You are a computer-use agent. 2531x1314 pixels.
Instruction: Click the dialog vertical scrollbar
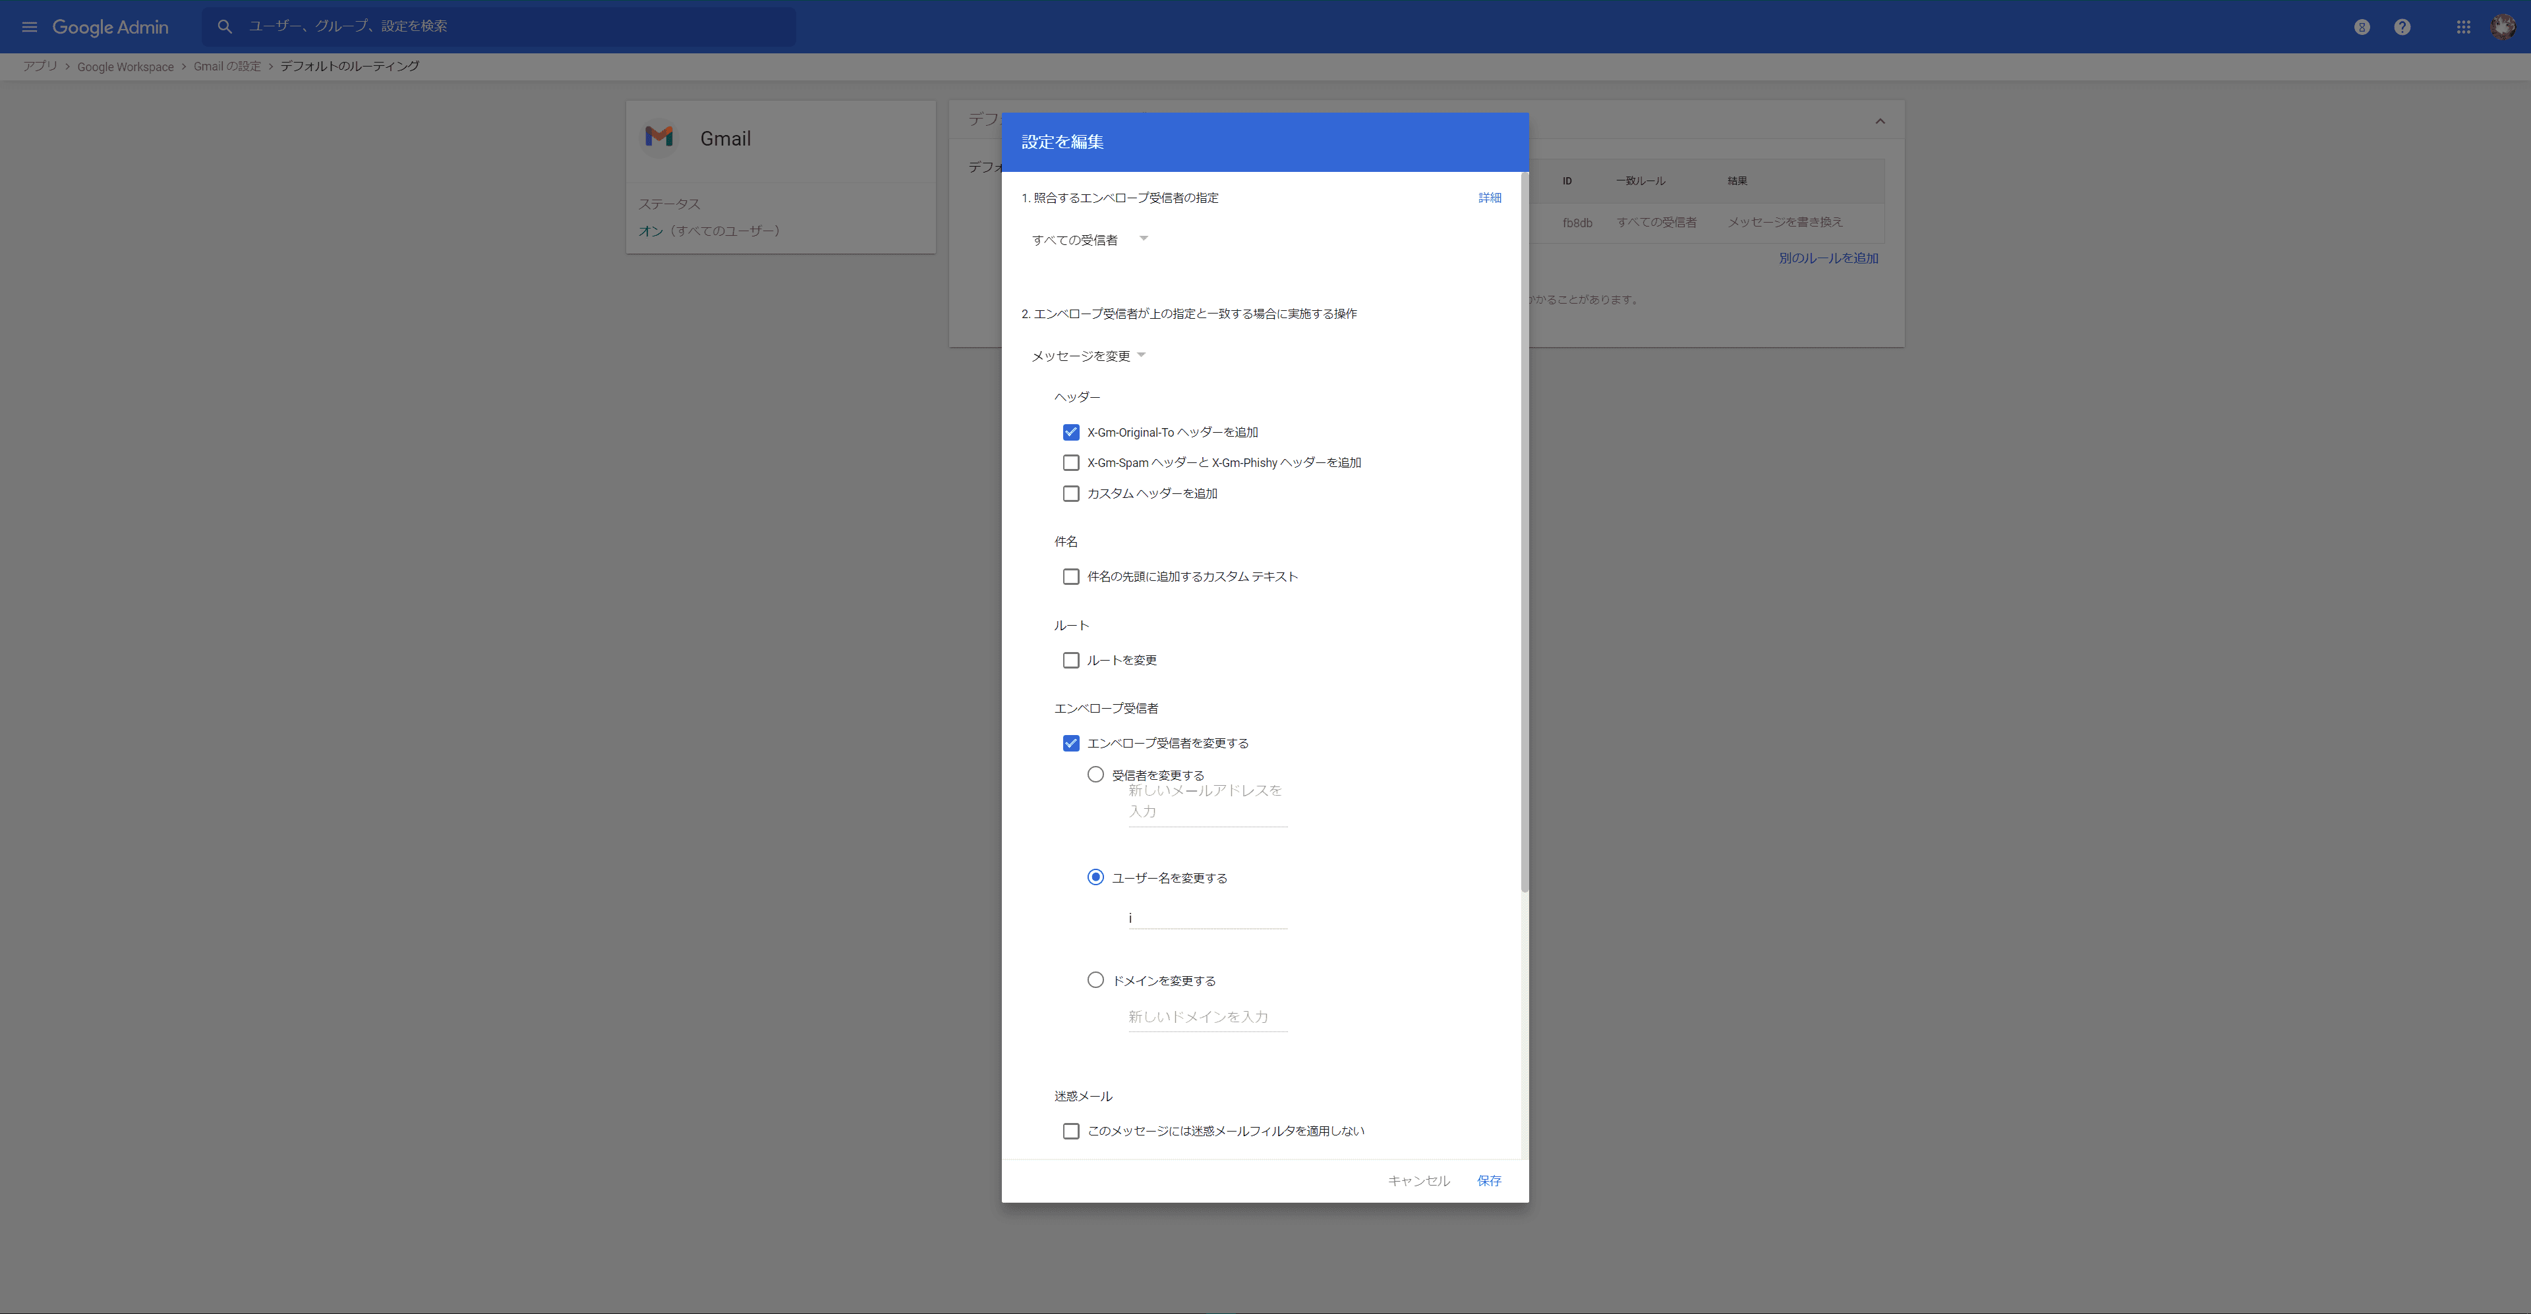point(1524,530)
